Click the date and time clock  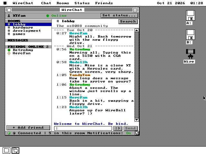click(180, 3)
